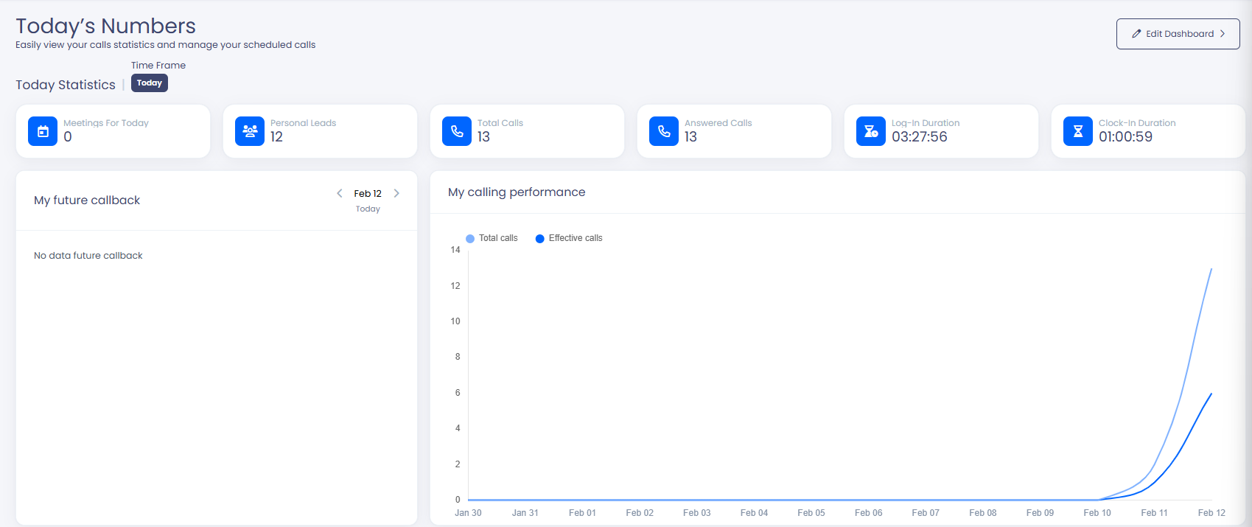Click the Total calls line peak at Feb 12
This screenshot has height=527, width=1252.
coord(1211,270)
